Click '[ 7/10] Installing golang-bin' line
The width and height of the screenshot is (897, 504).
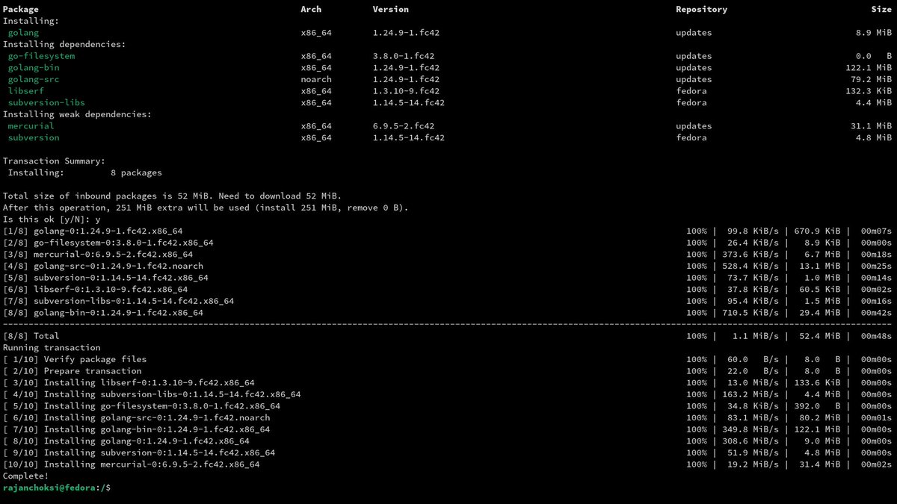[136, 429]
